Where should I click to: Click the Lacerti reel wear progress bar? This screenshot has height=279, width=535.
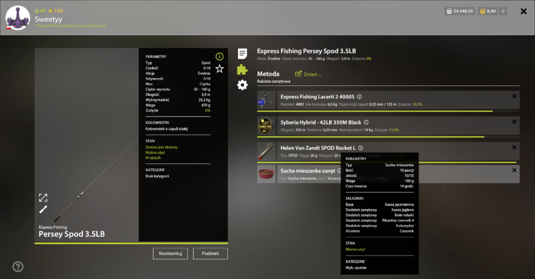(388, 111)
